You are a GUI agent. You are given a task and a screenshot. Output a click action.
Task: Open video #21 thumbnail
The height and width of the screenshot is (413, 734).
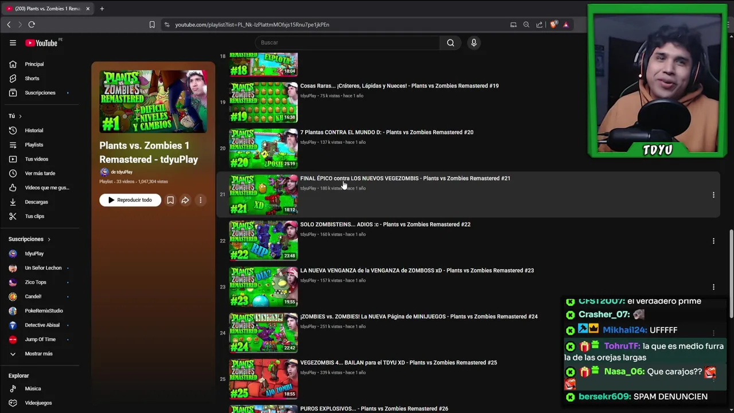(x=264, y=195)
